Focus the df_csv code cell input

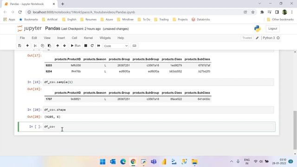click(x=159, y=127)
